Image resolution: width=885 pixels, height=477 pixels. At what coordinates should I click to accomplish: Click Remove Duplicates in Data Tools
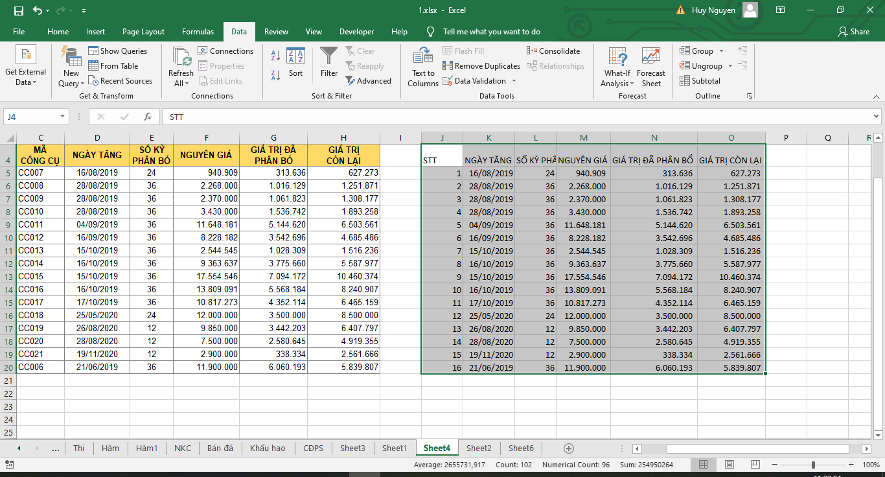click(x=481, y=66)
